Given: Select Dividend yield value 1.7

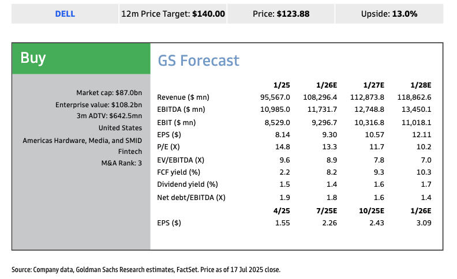Looking at the screenshot, I should (426, 184).
